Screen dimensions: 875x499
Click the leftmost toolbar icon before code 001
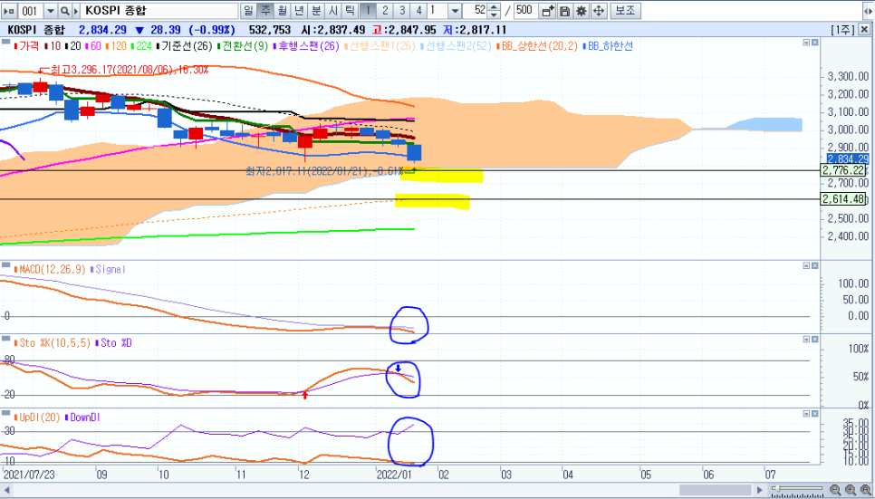(x=9, y=11)
